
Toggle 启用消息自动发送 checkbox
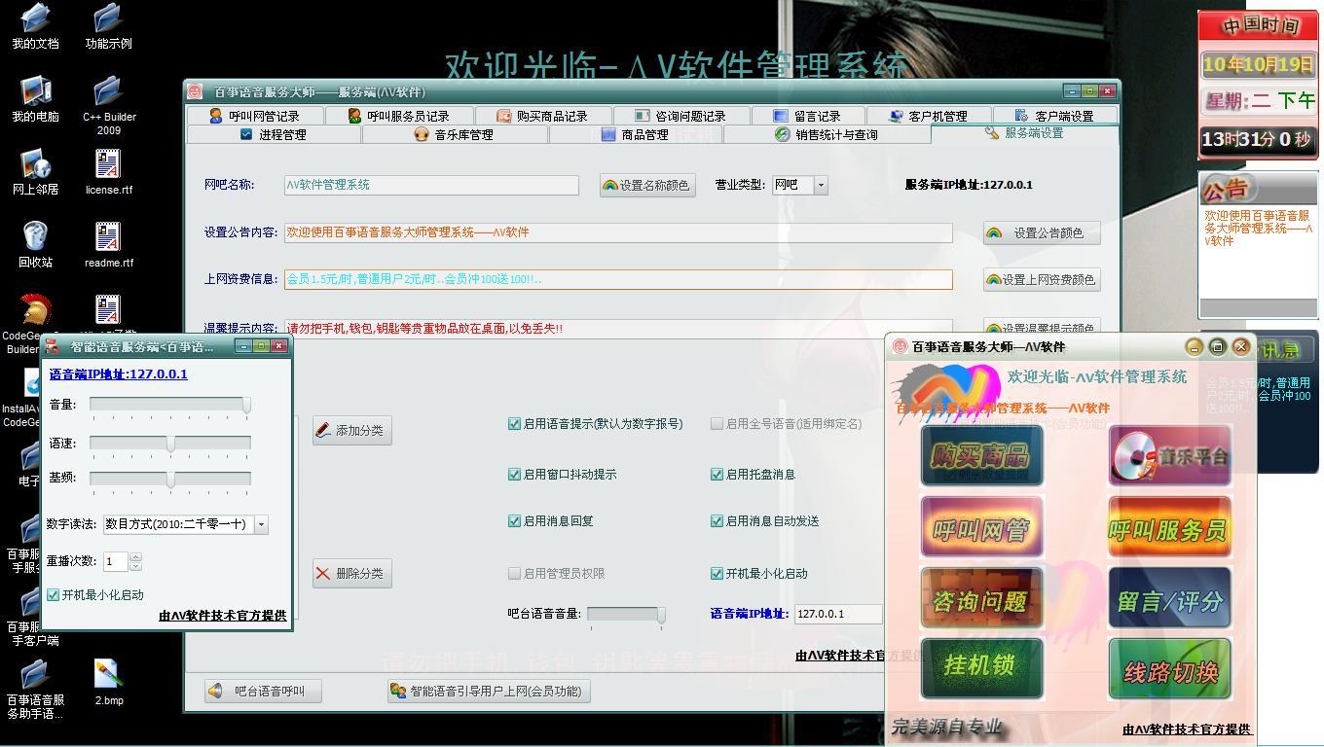717,521
